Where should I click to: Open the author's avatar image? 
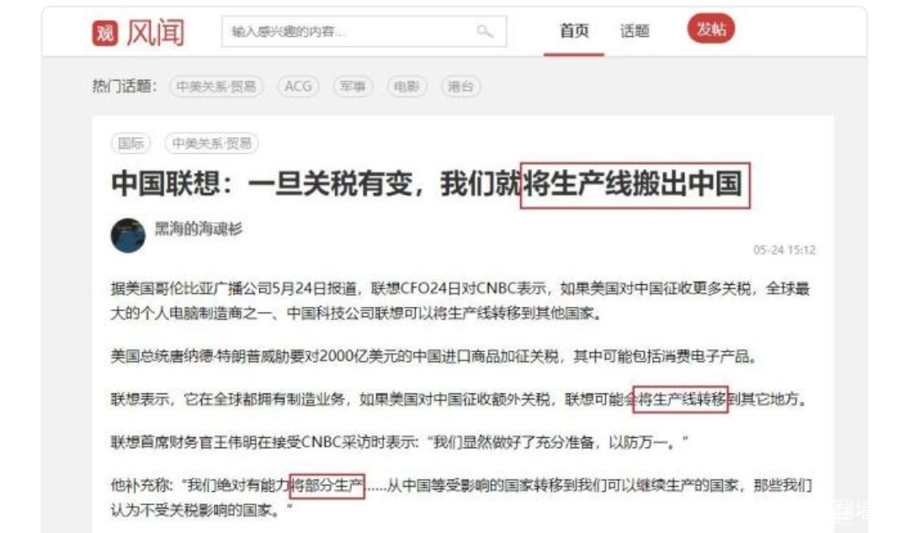[128, 235]
